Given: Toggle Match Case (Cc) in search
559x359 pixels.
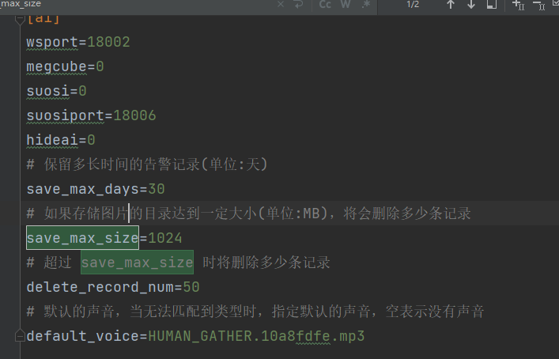Looking at the screenshot, I should (x=325, y=4).
